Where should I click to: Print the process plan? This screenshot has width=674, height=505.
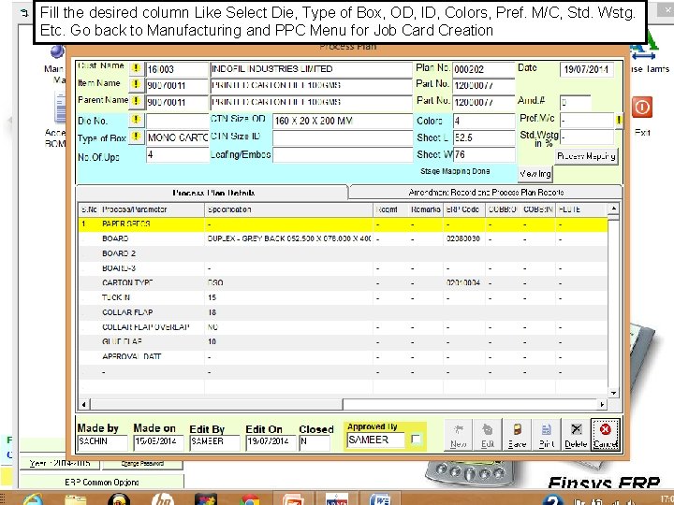tap(547, 435)
